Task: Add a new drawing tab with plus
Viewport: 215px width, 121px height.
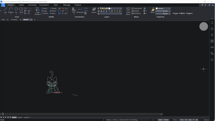Action: (x=35, y=19)
